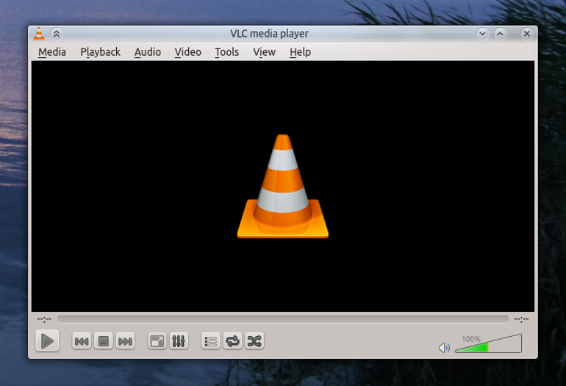Click remaining time label right of seek bar
This screenshot has height=386, width=566.
point(521,319)
